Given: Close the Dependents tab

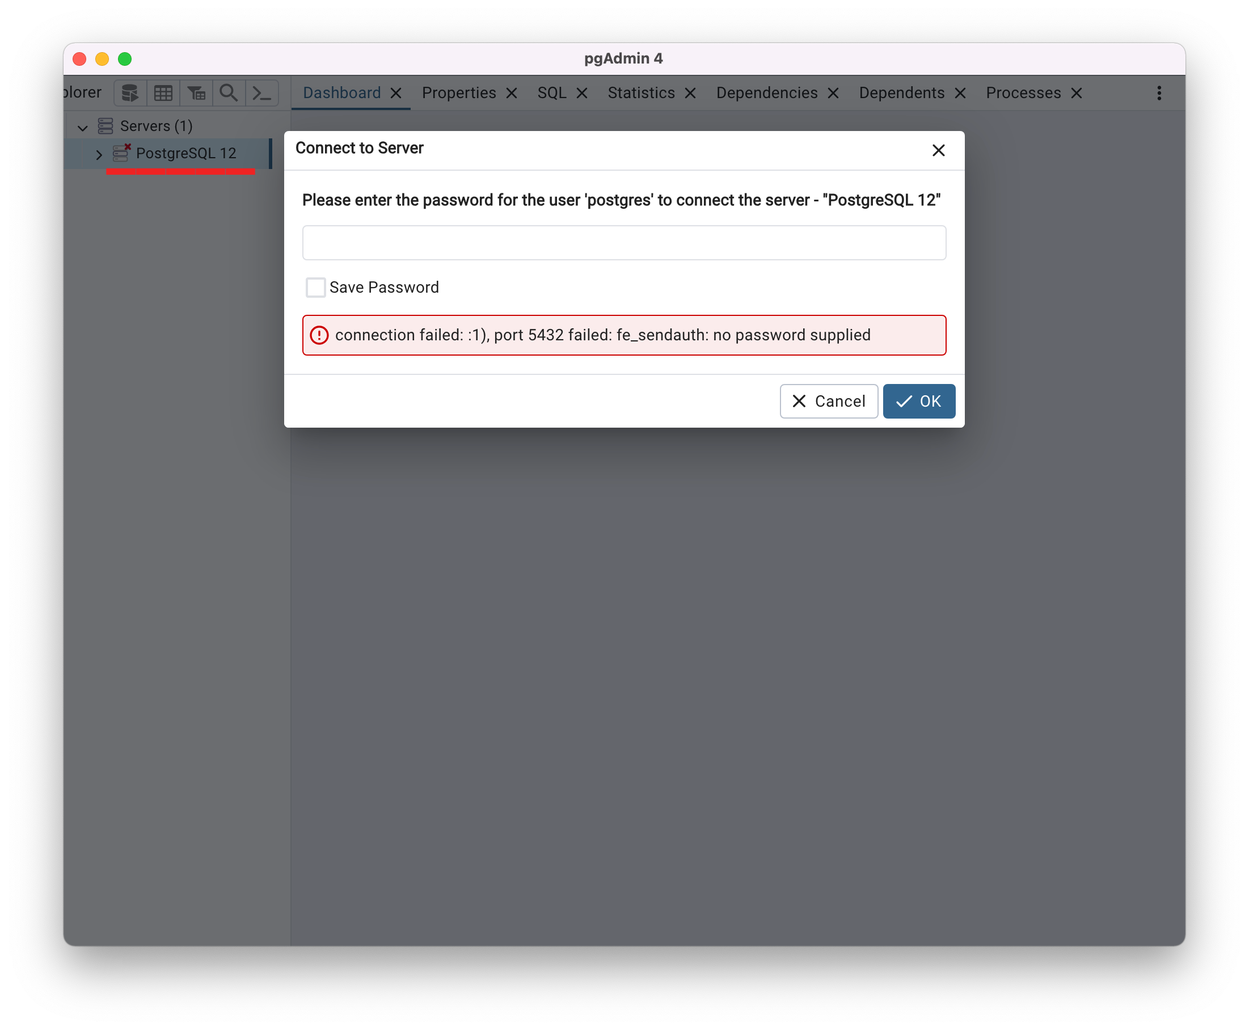Looking at the screenshot, I should click(960, 93).
